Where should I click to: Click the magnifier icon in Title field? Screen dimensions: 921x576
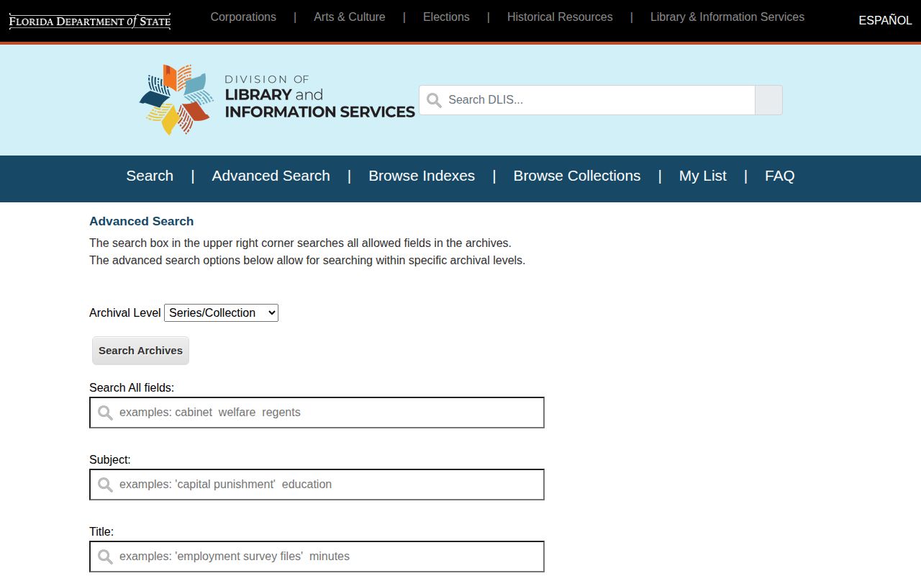click(105, 557)
